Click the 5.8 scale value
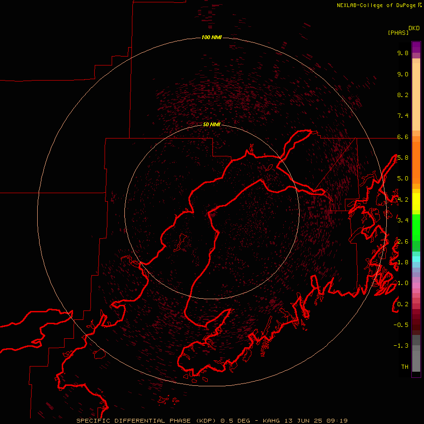Screen dimensions: 424x424 (403, 158)
